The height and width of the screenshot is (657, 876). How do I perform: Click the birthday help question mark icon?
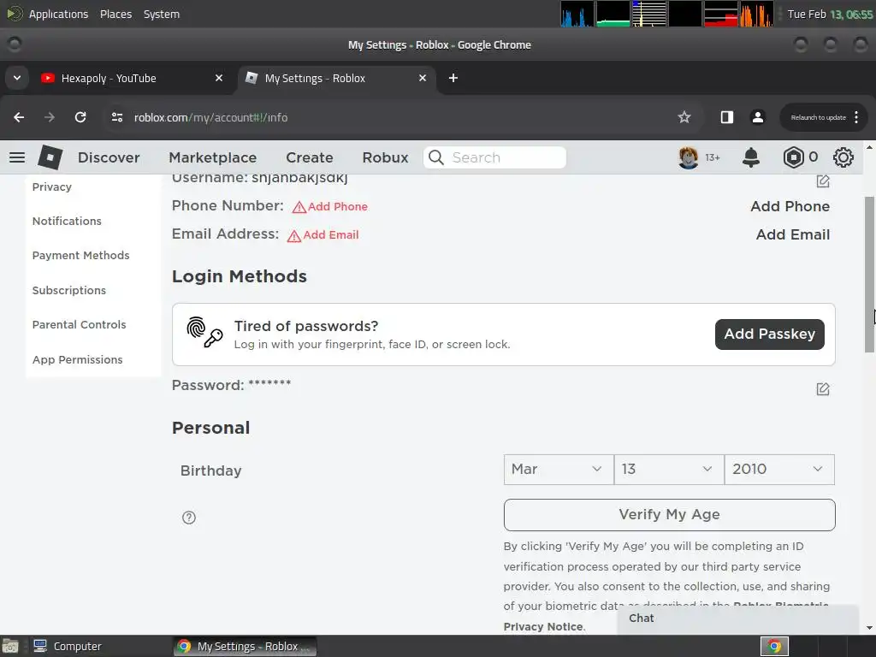coord(189,518)
